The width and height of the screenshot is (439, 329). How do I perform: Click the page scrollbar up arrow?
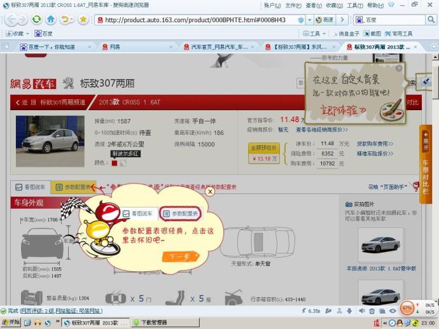435,57
